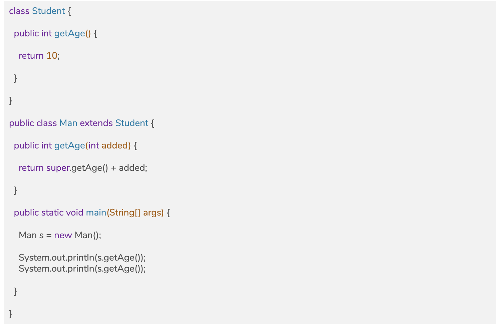The width and height of the screenshot is (504, 333).
Task: Click the parameterless getAge method name in Student
Action: point(69,33)
